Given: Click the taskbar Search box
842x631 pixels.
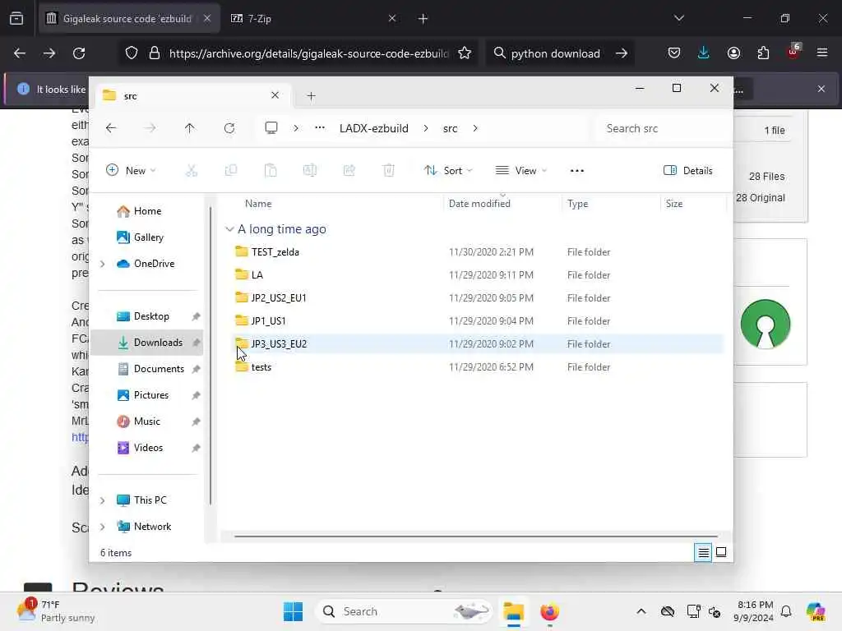Looking at the screenshot, I should coord(403,611).
